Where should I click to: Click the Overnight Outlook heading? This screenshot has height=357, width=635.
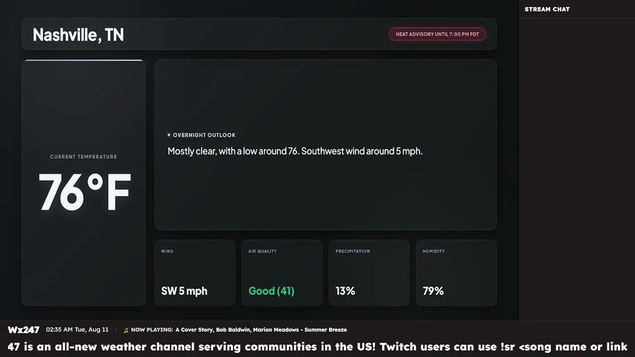pyautogui.click(x=204, y=135)
